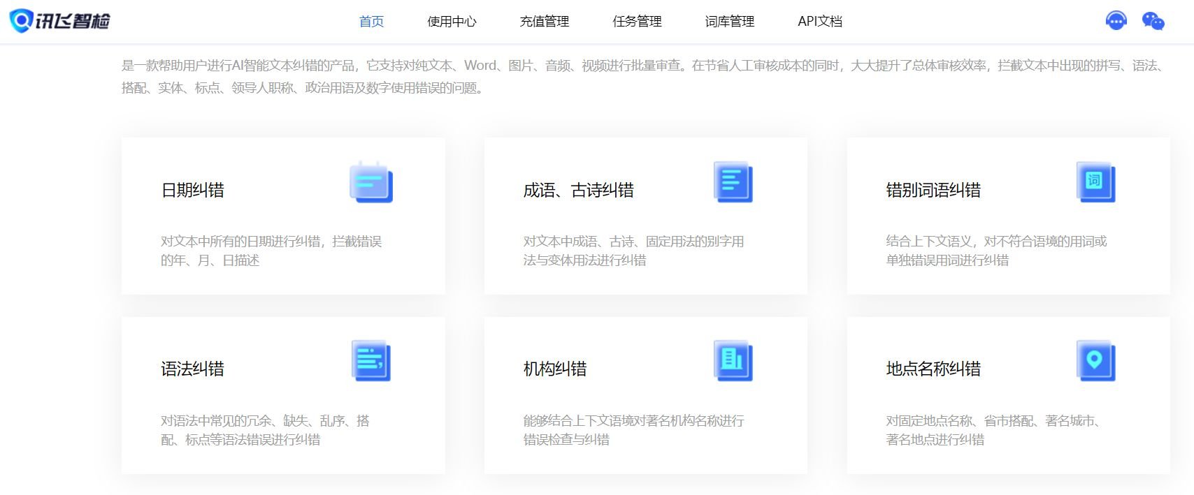Click the 日期纠错 calendar icon
1194x495 pixels.
(x=371, y=182)
